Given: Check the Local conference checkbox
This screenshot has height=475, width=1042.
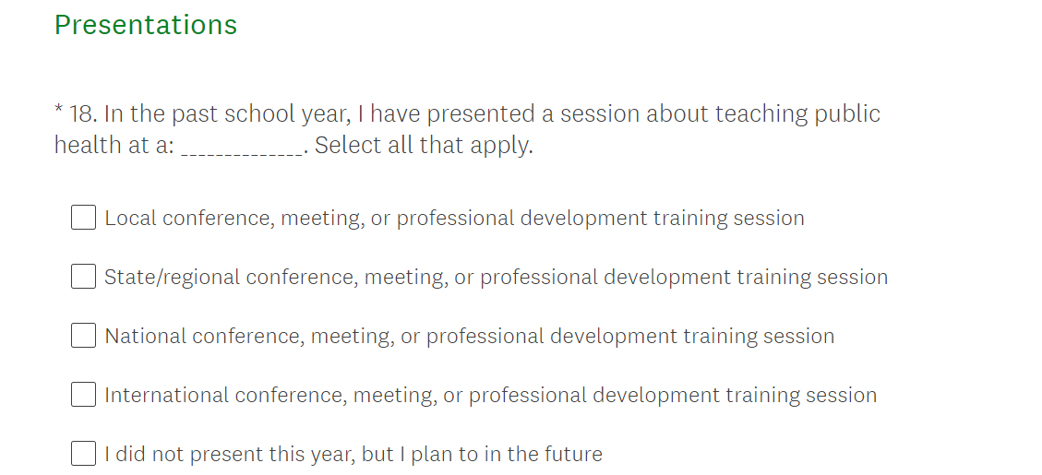Looking at the screenshot, I should (84, 218).
